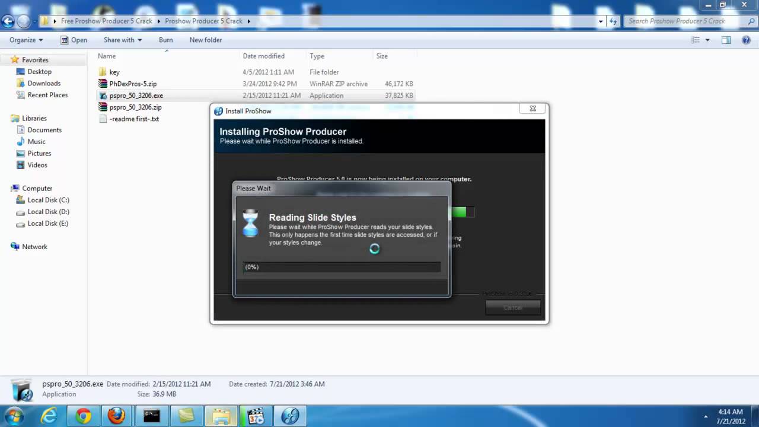Click the Back navigation arrow in Explorer
This screenshot has width=759, height=427.
coord(8,21)
